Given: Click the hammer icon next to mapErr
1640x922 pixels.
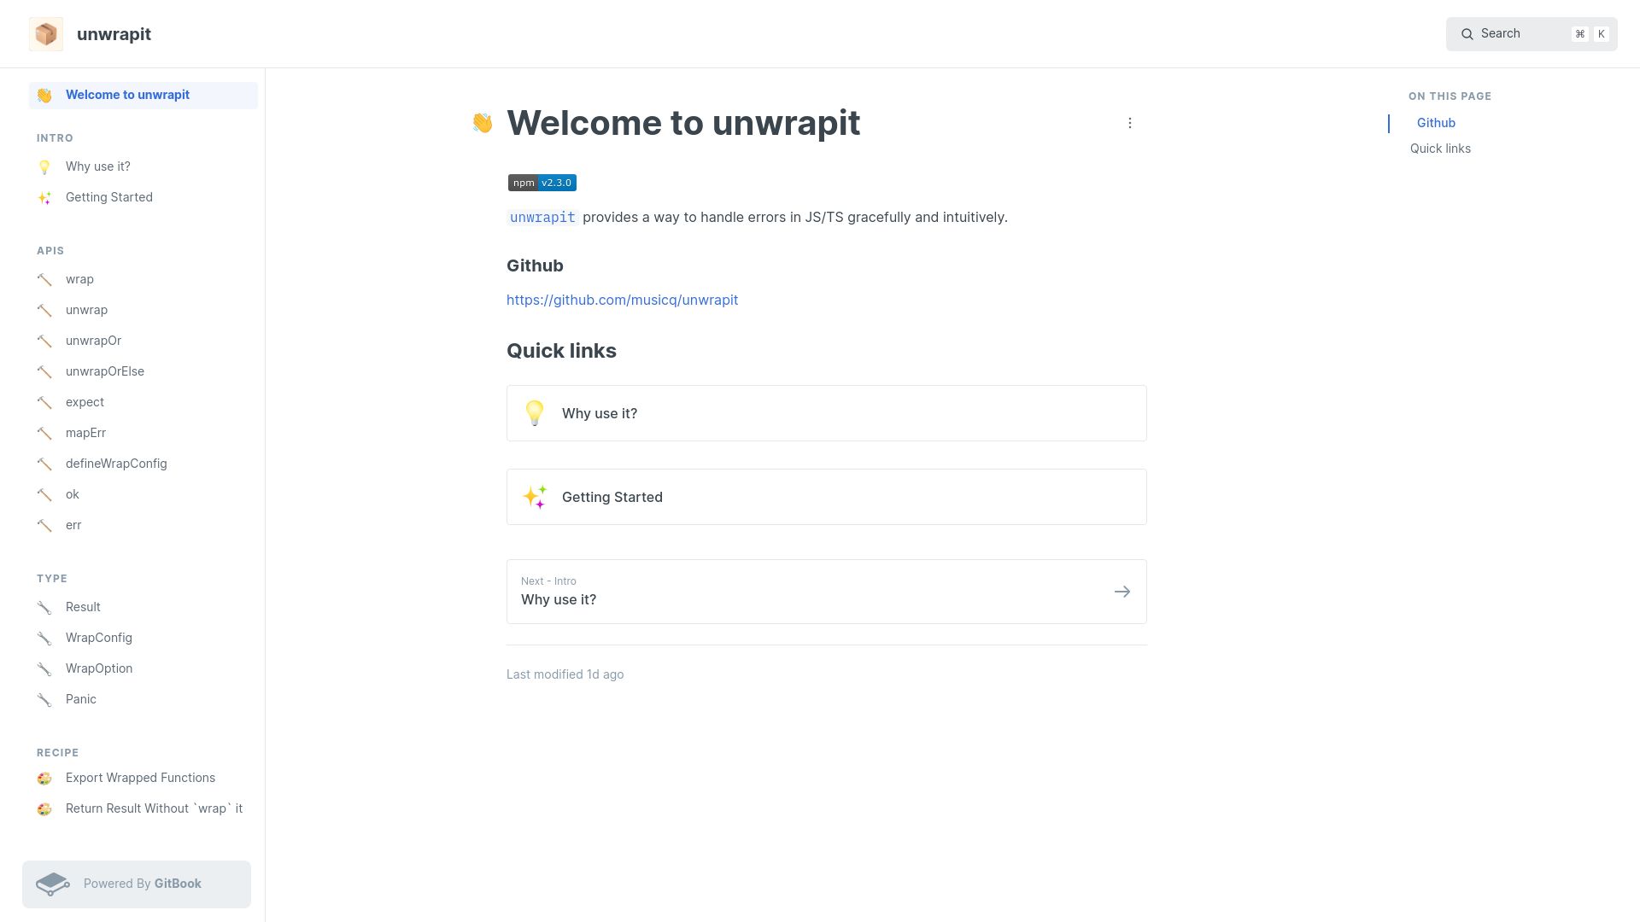Looking at the screenshot, I should coord(44,434).
